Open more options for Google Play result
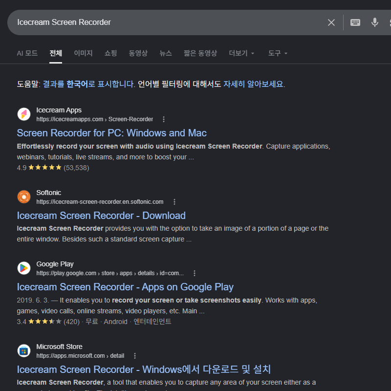The image size is (391, 391). [194, 273]
